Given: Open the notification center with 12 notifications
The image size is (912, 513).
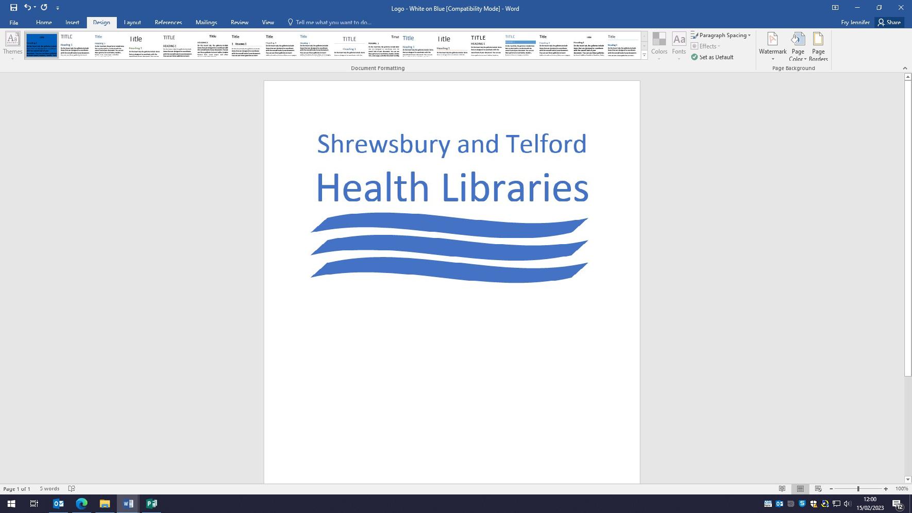Looking at the screenshot, I should [x=897, y=504].
